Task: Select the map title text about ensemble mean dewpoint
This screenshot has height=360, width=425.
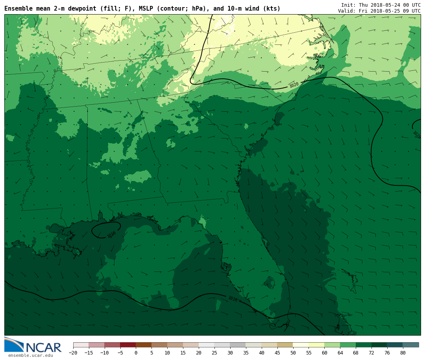Action: click(x=142, y=9)
